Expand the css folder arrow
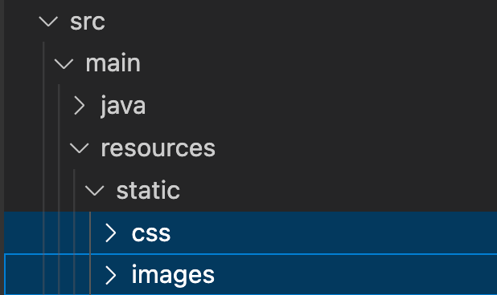Image resolution: width=497 pixels, height=295 pixels. point(111,233)
